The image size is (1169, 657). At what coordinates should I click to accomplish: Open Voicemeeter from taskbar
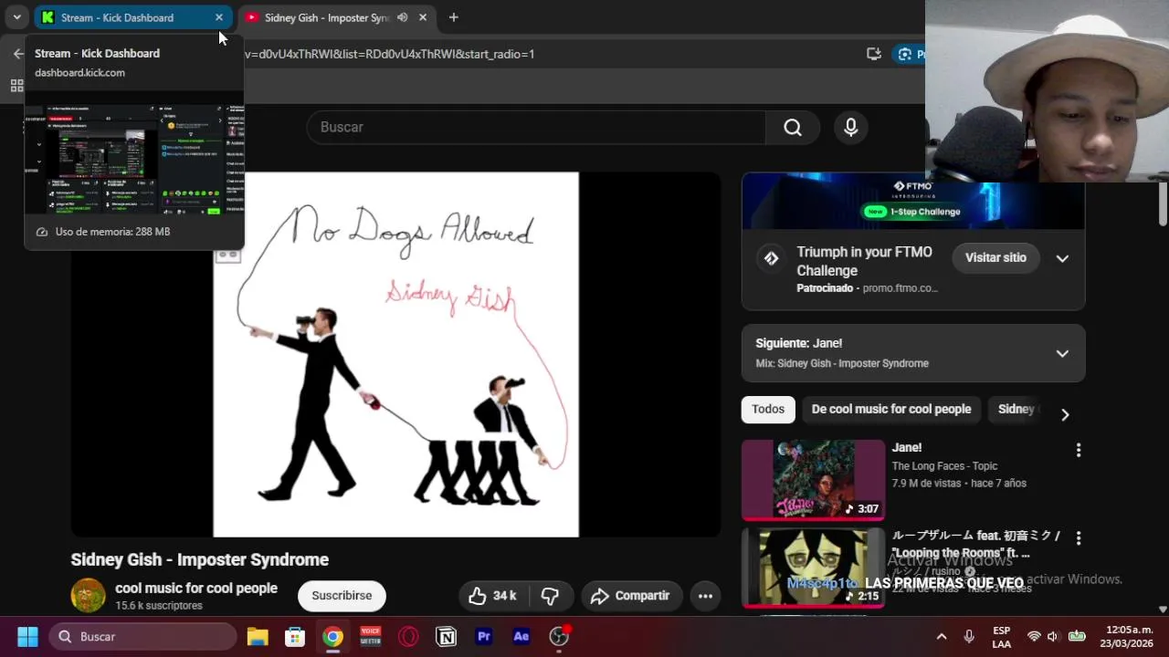[x=370, y=637]
